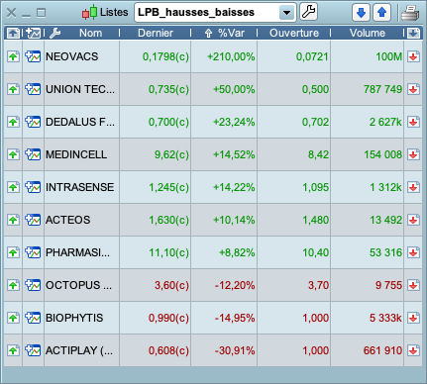
Task: Move MEDINCELL row down
Action: 413,154
